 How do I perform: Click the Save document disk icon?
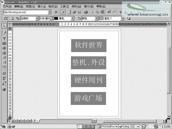pyautogui.click(x=79, y=12)
